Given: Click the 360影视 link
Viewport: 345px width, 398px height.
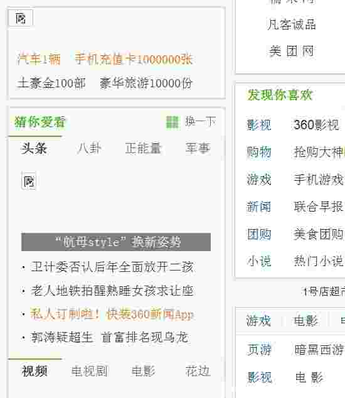Looking at the screenshot, I should [x=316, y=125].
